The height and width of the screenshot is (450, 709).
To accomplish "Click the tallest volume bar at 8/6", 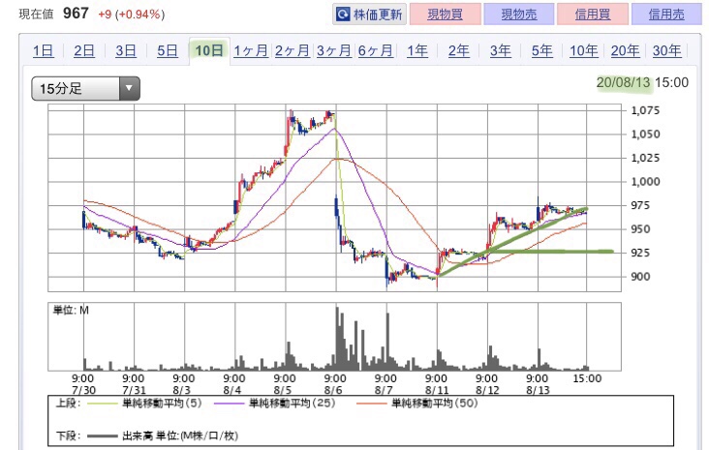I will point(337,339).
